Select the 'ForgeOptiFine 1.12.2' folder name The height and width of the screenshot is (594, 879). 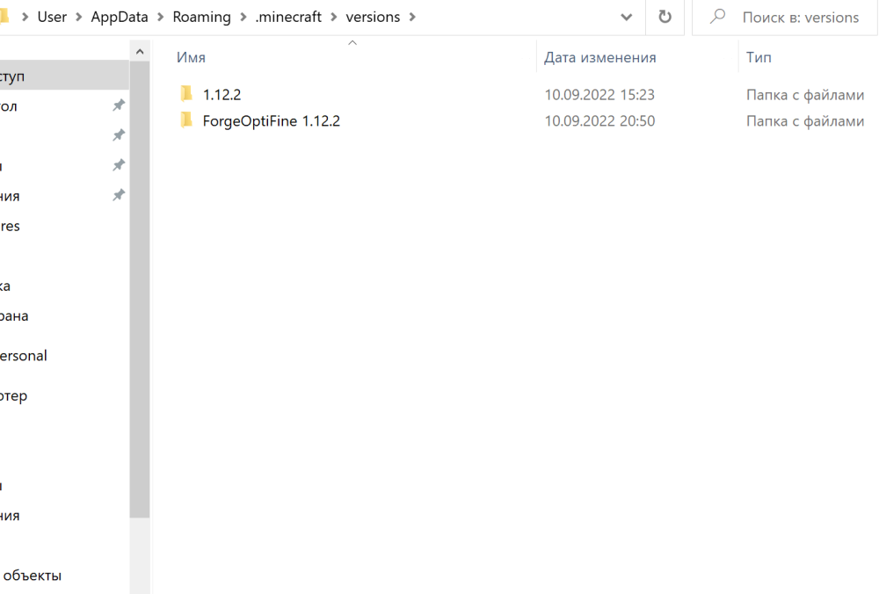272,121
